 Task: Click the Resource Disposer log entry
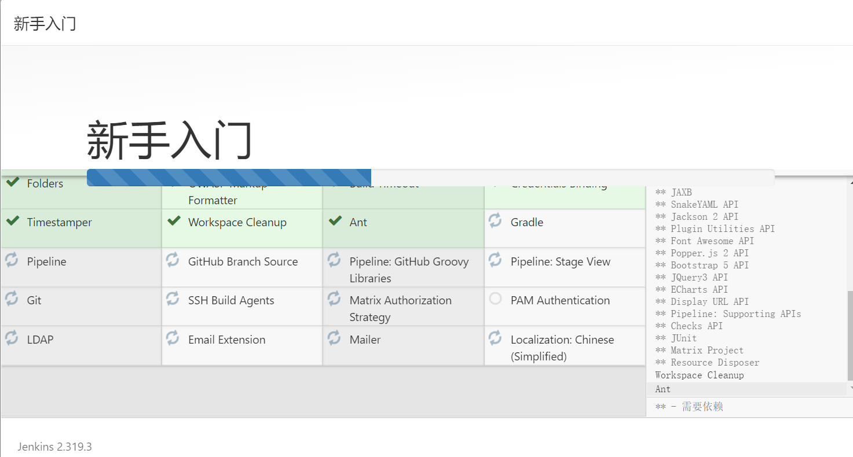707,362
